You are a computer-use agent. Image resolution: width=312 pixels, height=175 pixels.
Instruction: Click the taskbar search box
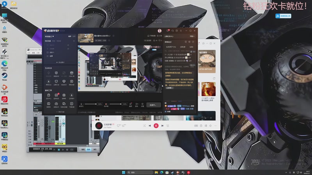tap(140, 172)
